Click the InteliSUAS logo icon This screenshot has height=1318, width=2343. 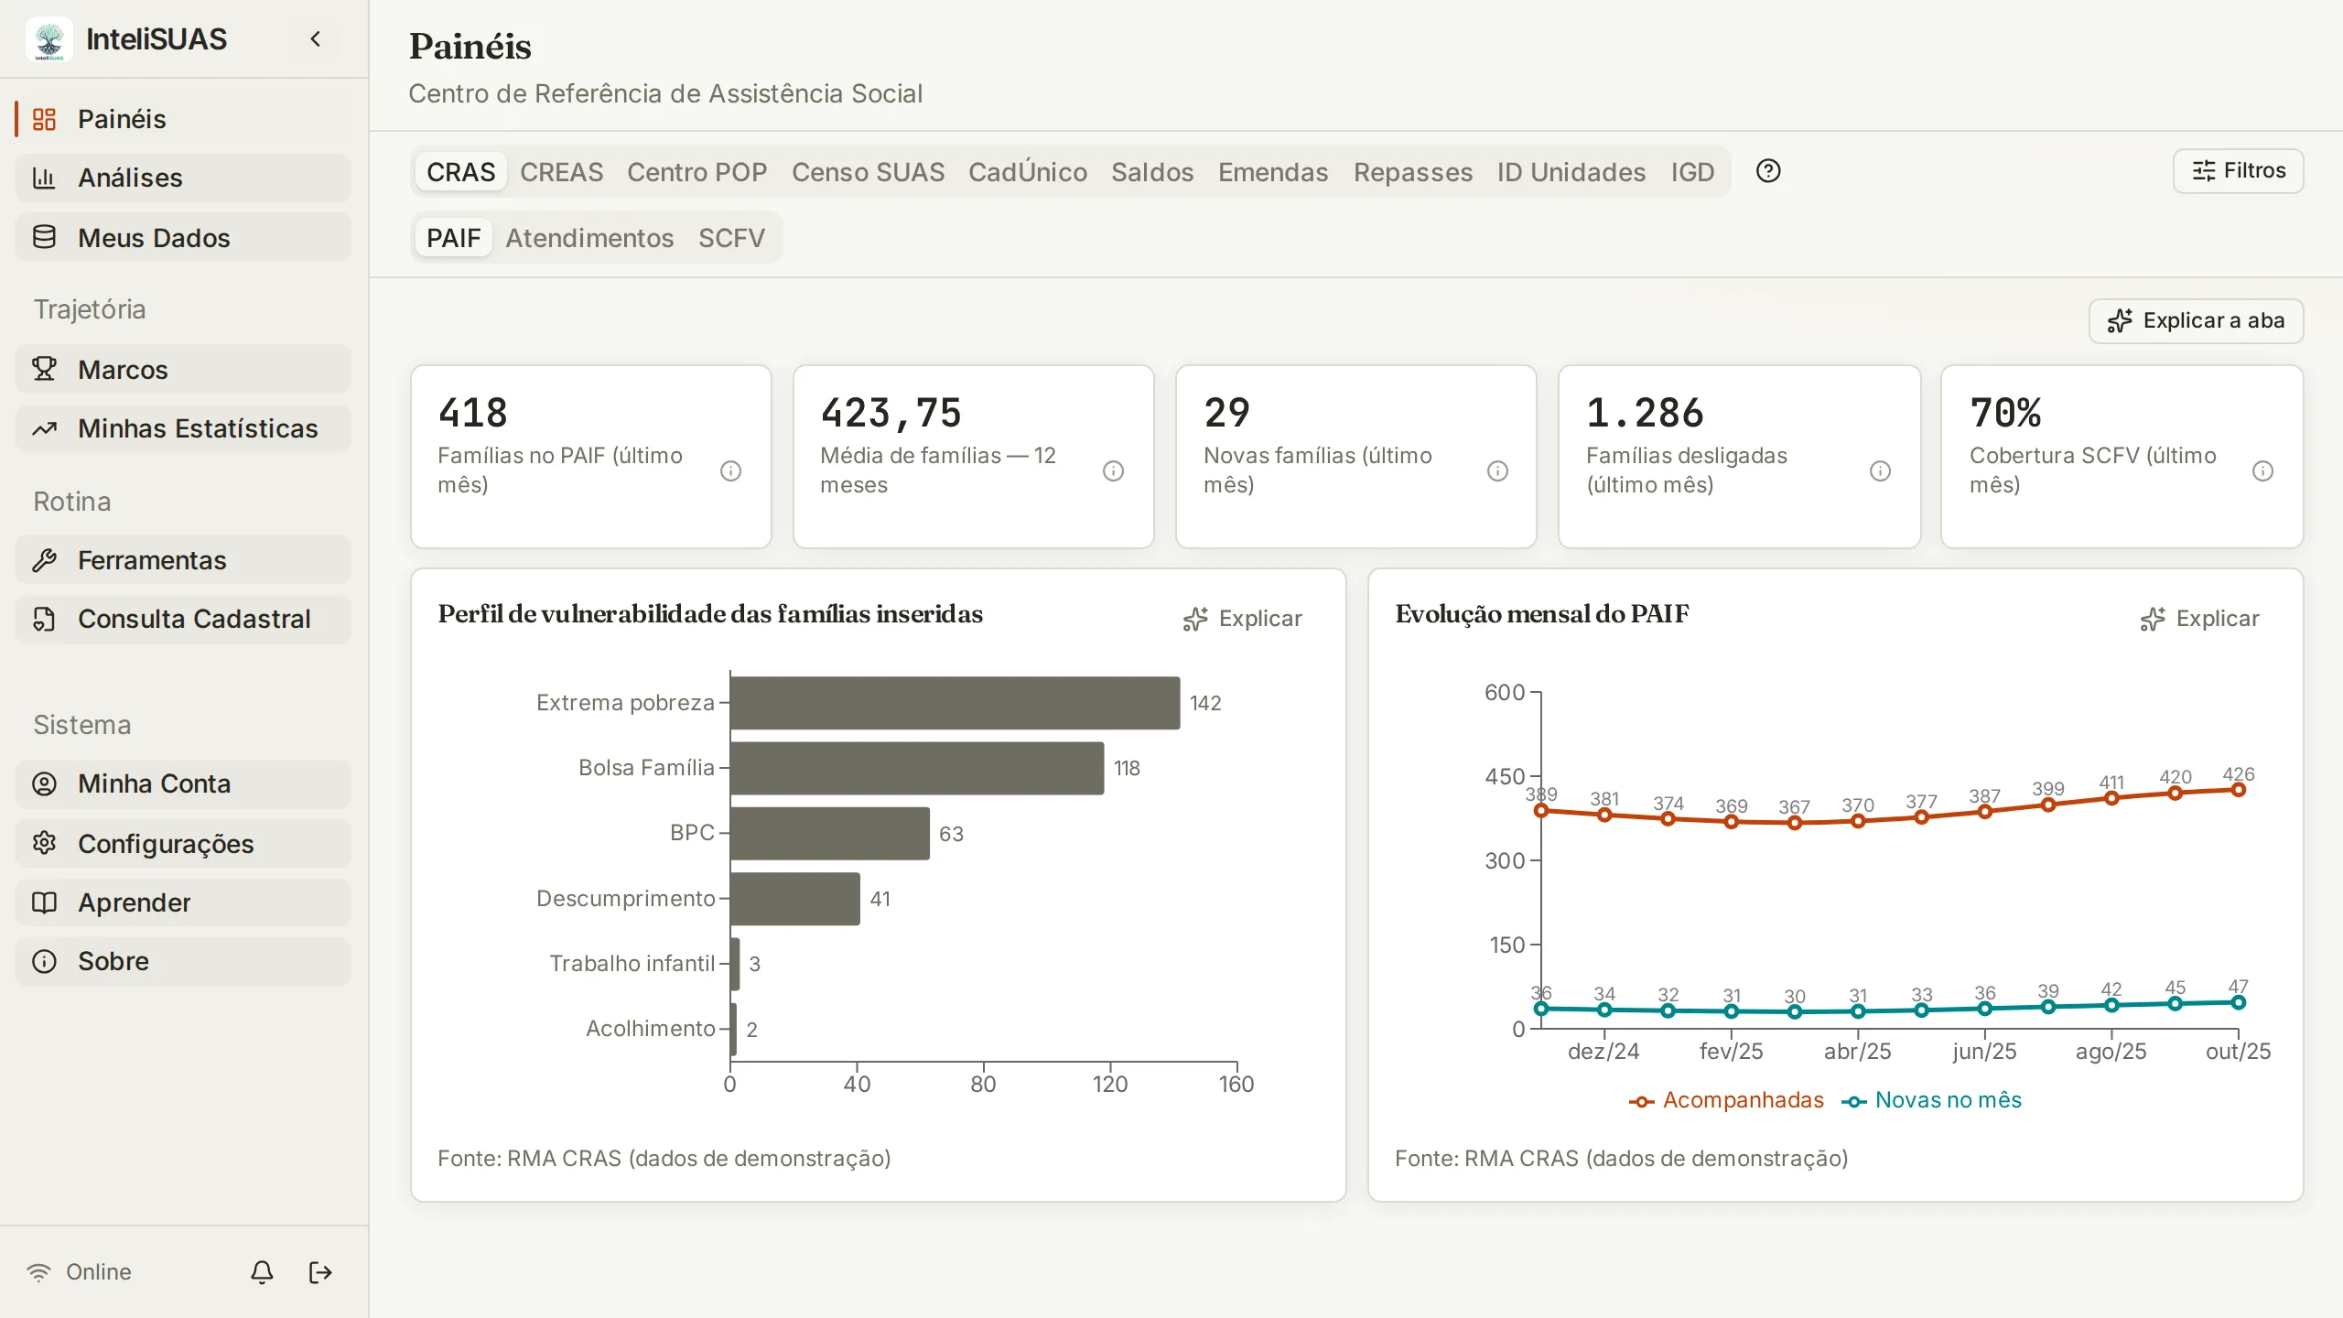coord(49,39)
